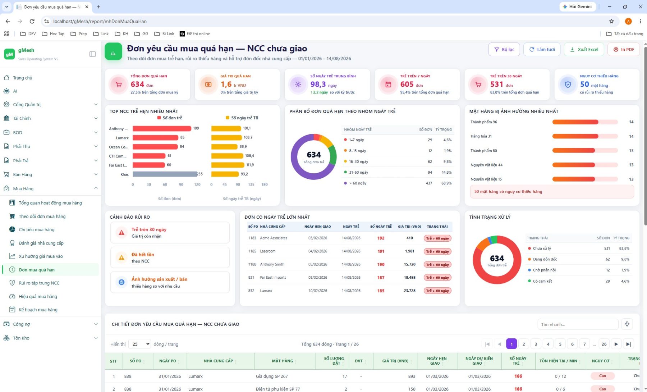This screenshot has width=647, height=392.
Task: Click the download icon beside quick search
Action: coord(627,324)
